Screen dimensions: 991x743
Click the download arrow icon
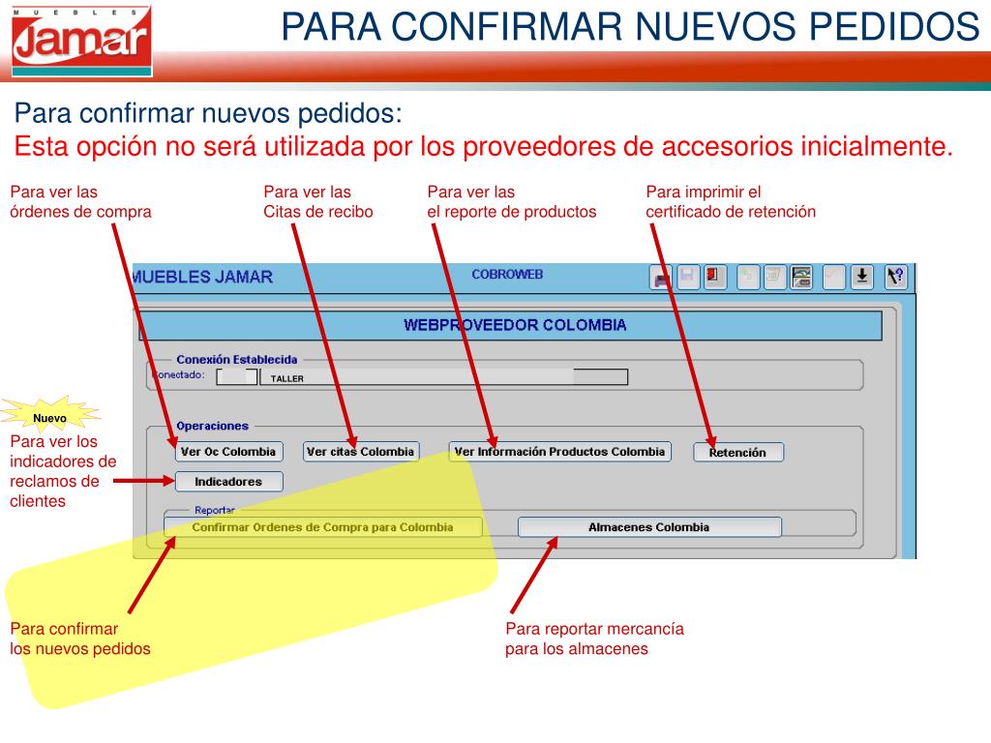(862, 277)
